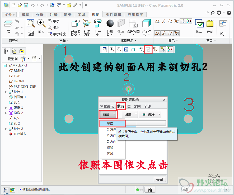Screen dimensions: 234x195
Task: Click zoom out icon in graphics toolbar
Action: 119,50
